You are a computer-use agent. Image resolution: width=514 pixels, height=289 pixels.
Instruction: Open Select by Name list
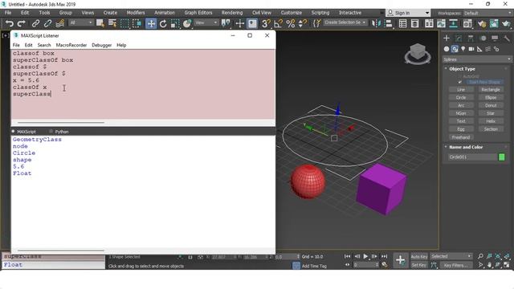tap(112, 23)
